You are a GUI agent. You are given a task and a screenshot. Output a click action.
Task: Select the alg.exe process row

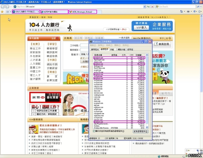point(119,105)
